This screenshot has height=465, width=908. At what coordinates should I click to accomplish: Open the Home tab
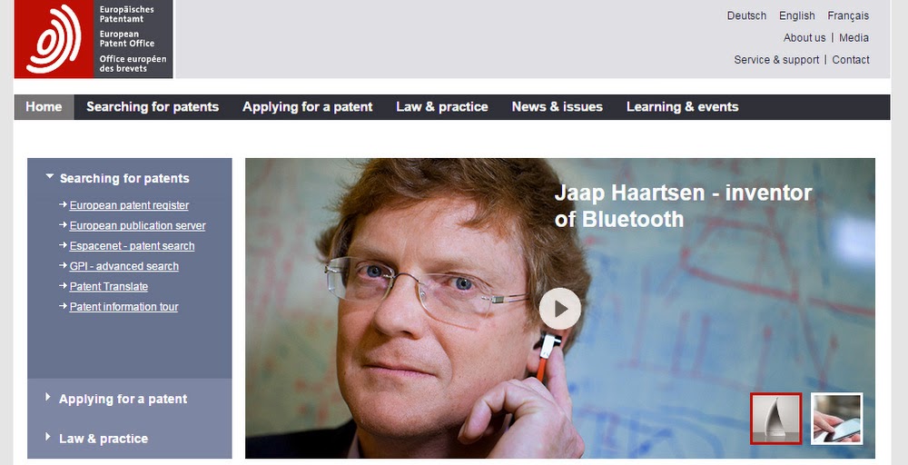(44, 107)
